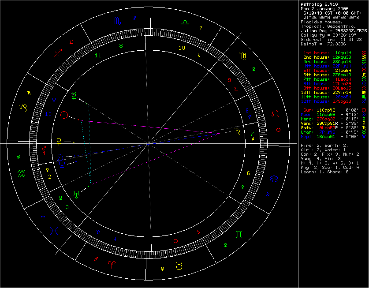Click the red house number 5 on the wheel

199,232
